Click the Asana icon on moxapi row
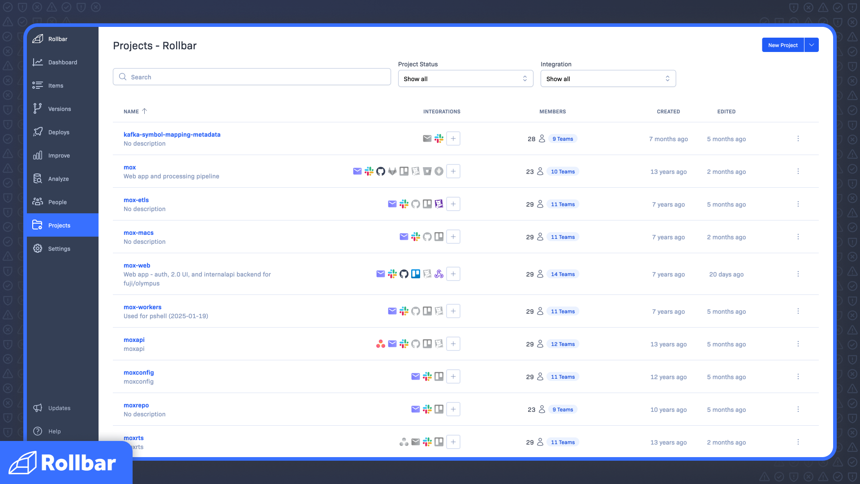Image resolution: width=860 pixels, height=484 pixels. (381, 344)
